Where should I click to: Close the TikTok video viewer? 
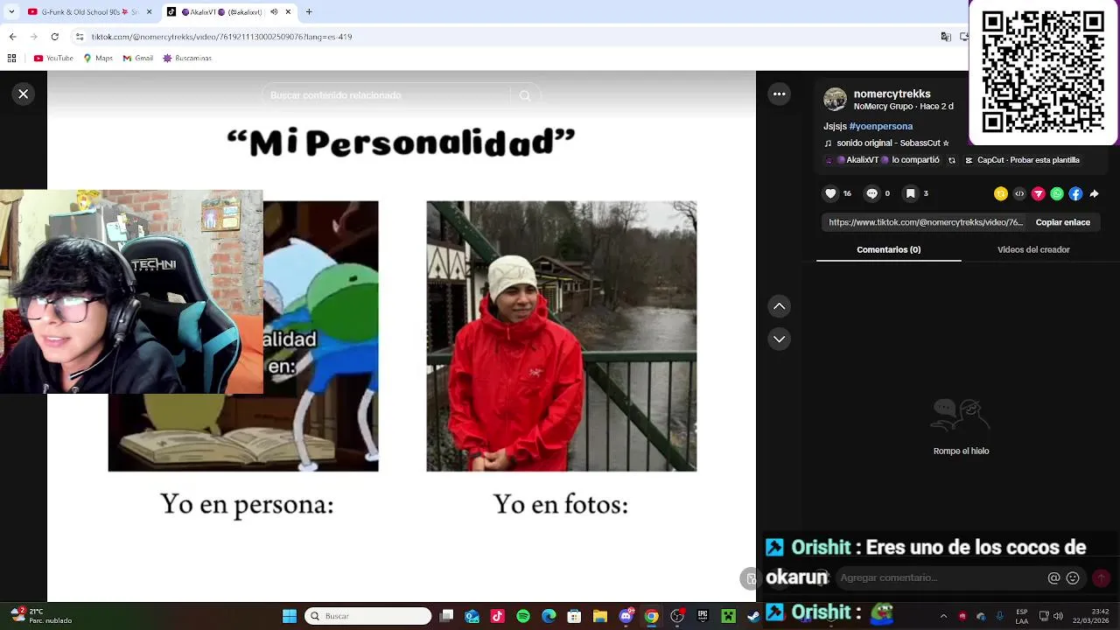(x=24, y=94)
